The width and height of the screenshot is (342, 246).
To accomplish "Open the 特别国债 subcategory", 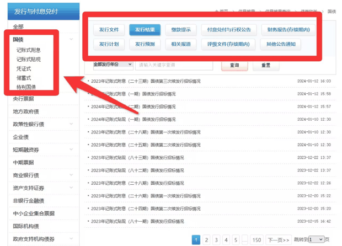I will pos(26,87).
